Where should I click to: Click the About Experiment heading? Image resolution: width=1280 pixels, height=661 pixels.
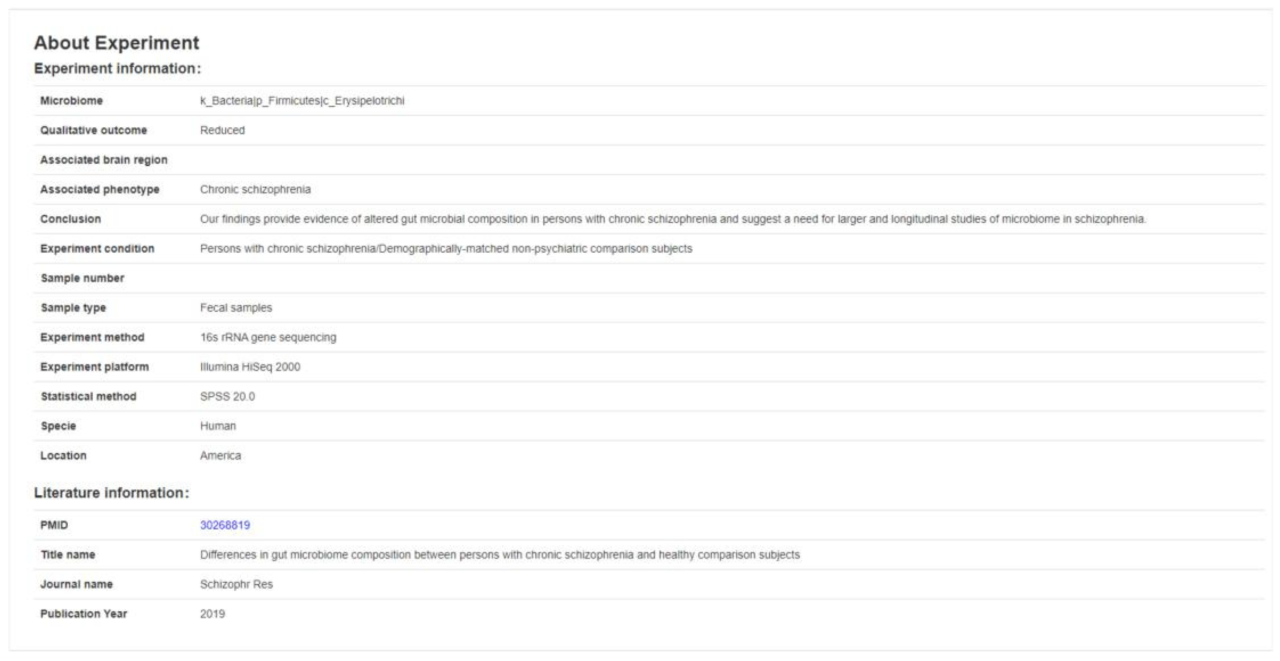tap(116, 43)
